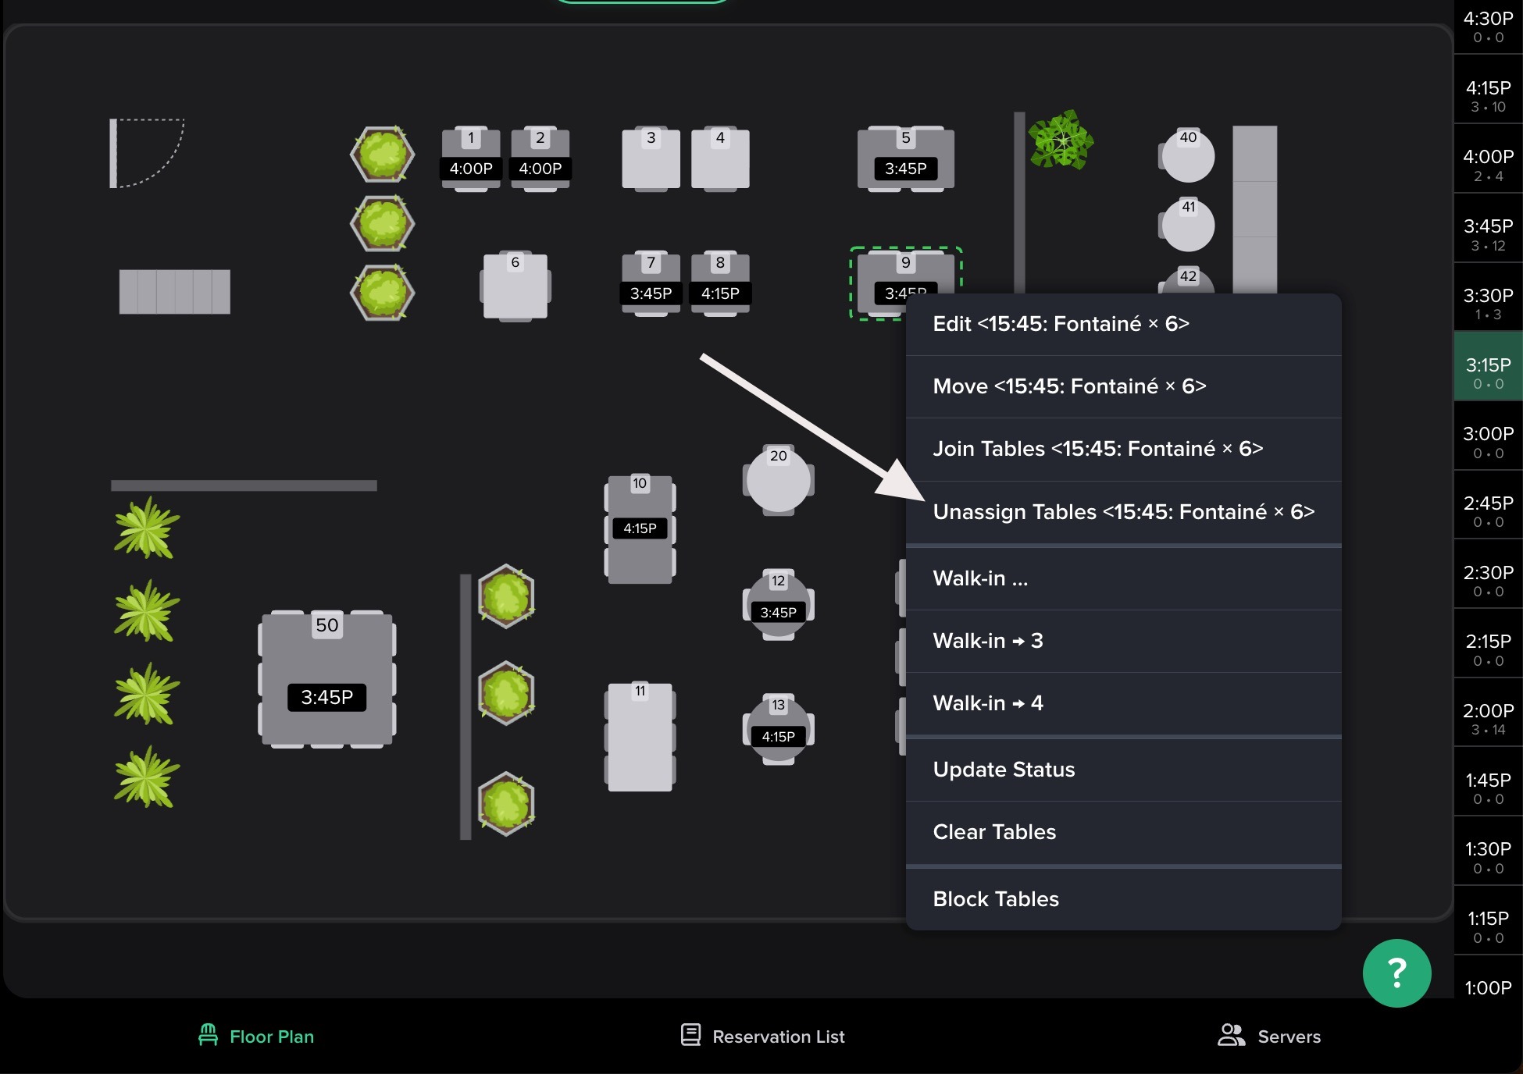
Task: Click Block Tables in context menu
Action: 996,899
